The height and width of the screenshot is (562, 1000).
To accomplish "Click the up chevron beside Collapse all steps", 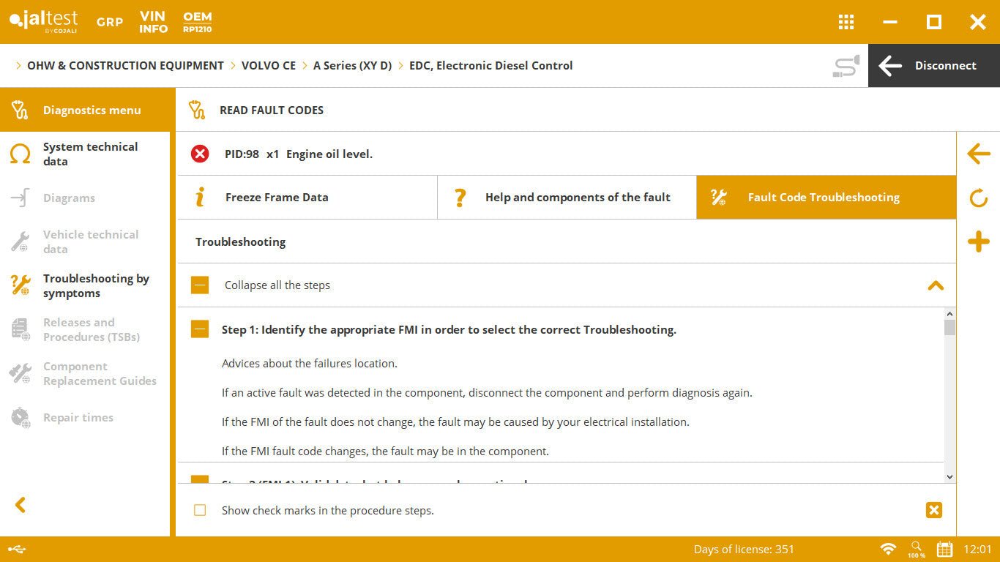I will pyautogui.click(x=935, y=285).
